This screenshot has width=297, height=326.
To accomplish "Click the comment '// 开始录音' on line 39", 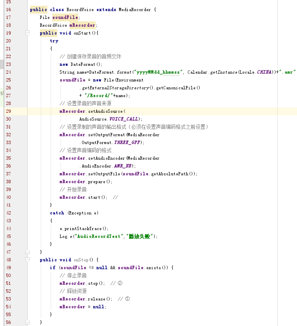I will click(x=73, y=189).
